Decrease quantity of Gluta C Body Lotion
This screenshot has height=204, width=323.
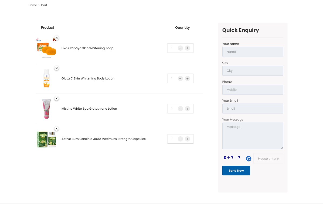pyautogui.click(x=180, y=78)
